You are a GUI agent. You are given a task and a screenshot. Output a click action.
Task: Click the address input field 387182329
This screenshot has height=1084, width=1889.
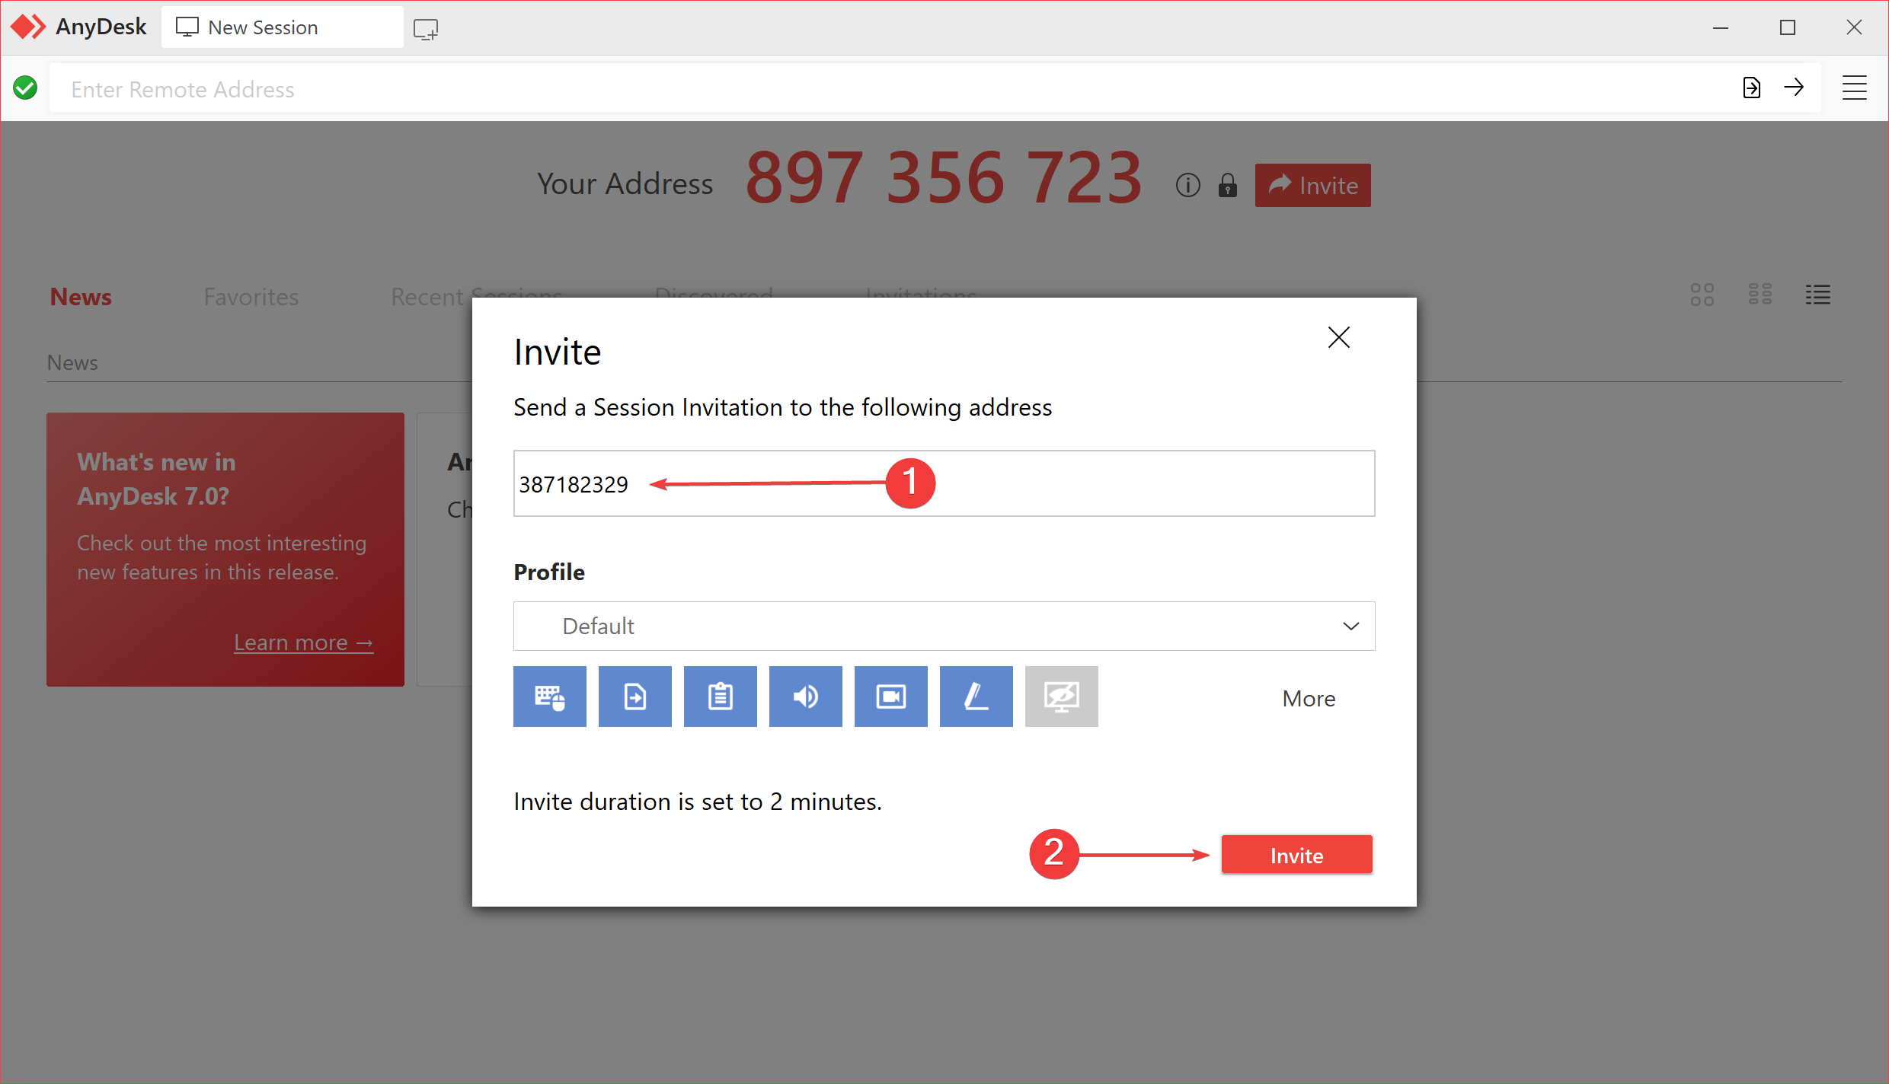tap(943, 483)
